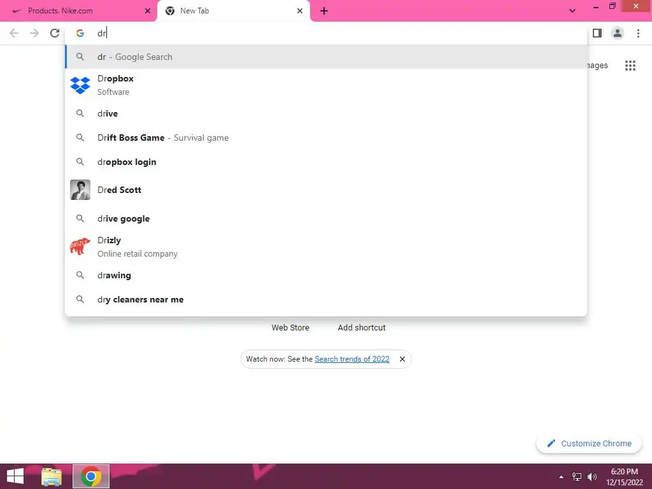
Task: Open the volume tray icon
Action: [x=592, y=477]
